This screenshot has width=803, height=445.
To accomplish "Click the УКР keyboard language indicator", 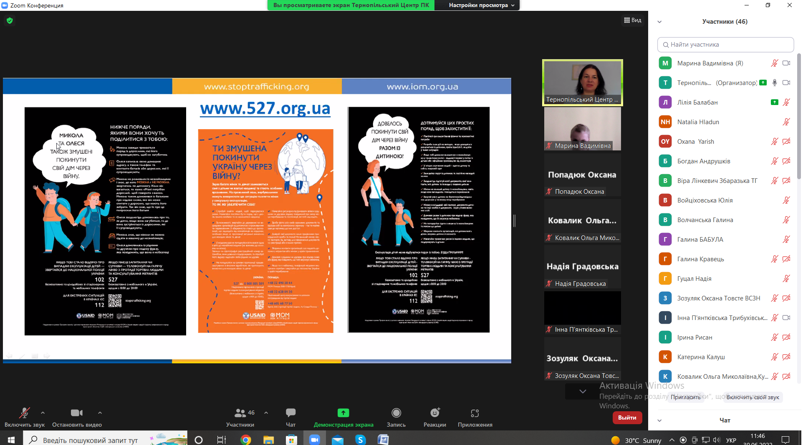I will coord(731,440).
